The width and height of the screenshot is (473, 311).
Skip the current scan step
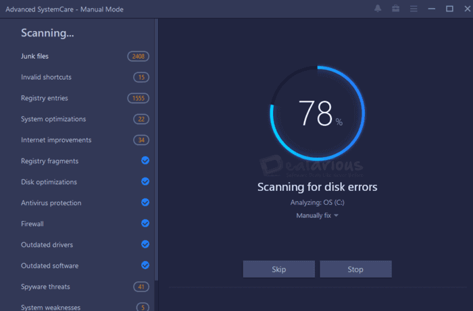(x=278, y=269)
